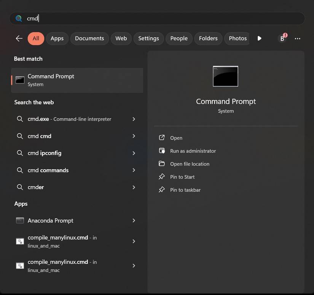314x295 pixels.
Task: Click the Command Prompt title in details pane
Action: (x=226, y=102)
